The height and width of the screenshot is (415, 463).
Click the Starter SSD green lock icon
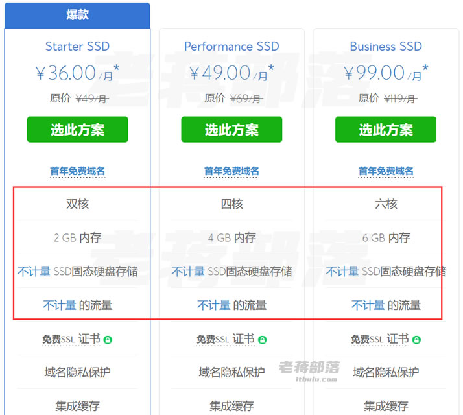pos(108,340)
